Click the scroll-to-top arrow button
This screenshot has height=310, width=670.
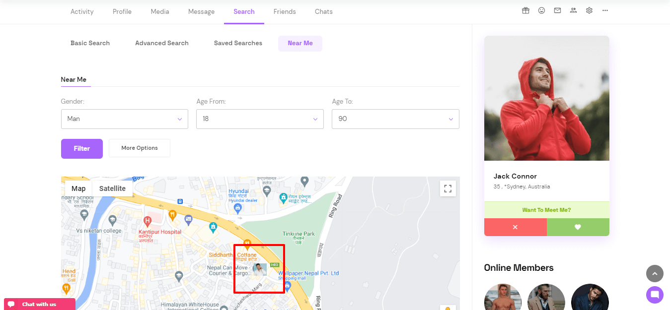point(655,273)
